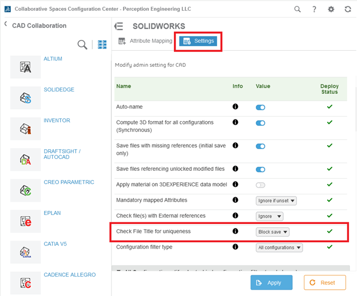Select the ALTIUM connector icon
Viewport: 357px width, 296px height.
(26, 67)
